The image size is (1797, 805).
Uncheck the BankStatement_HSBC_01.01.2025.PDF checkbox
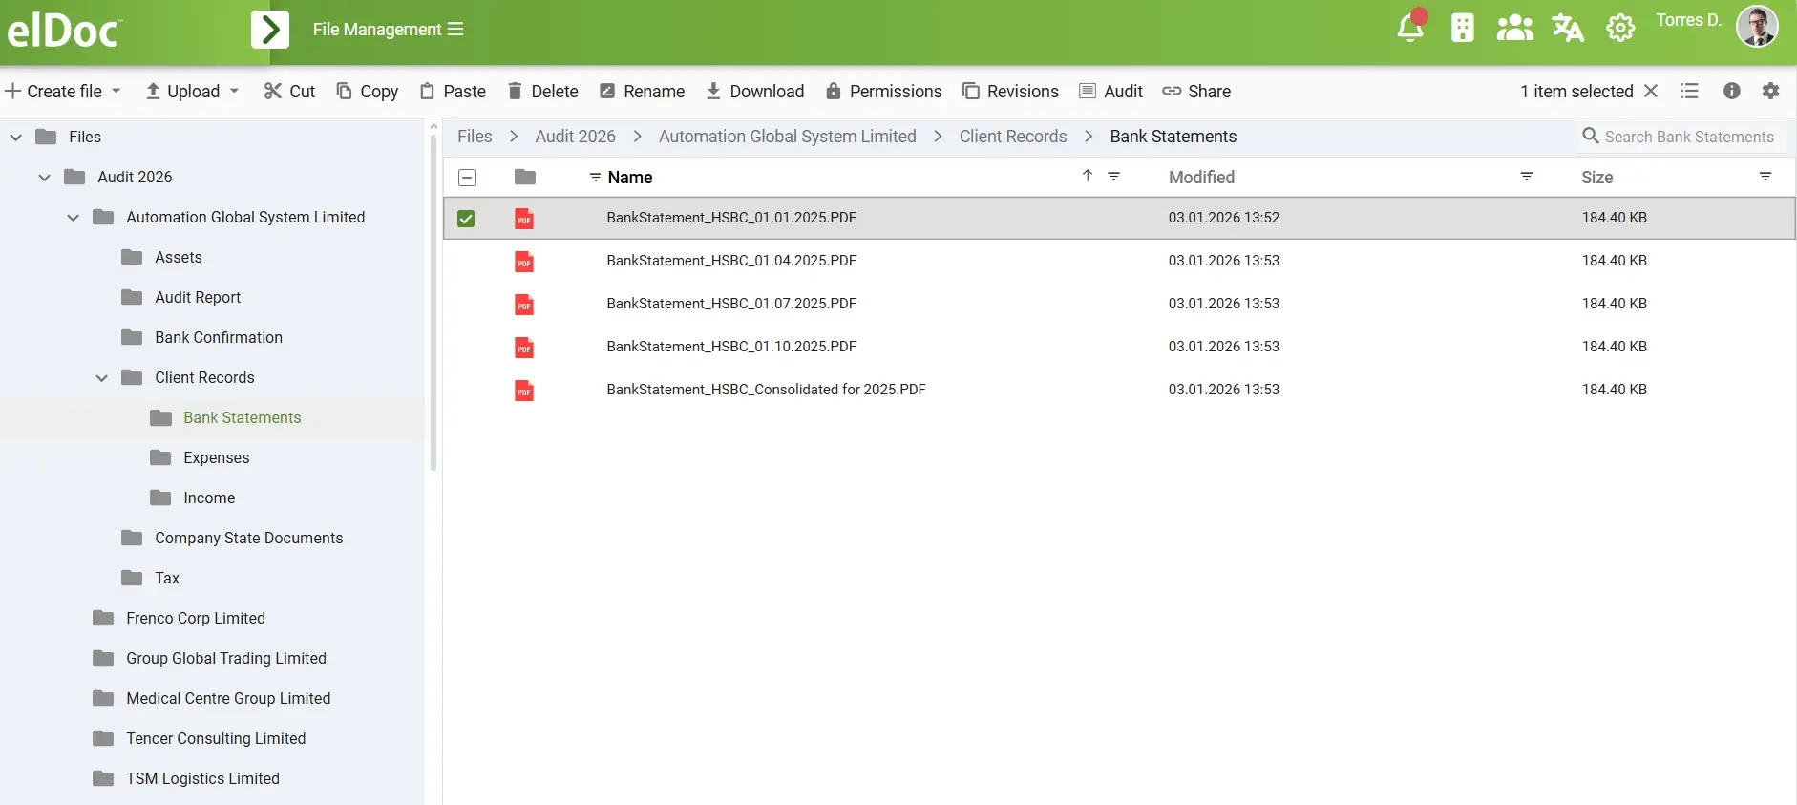click(x=466, y=219)
